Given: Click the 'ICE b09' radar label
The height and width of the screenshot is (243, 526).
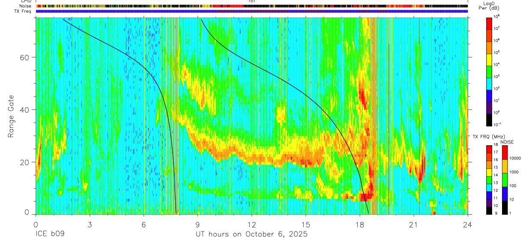Looking at the screenshot, I should 50,234.
